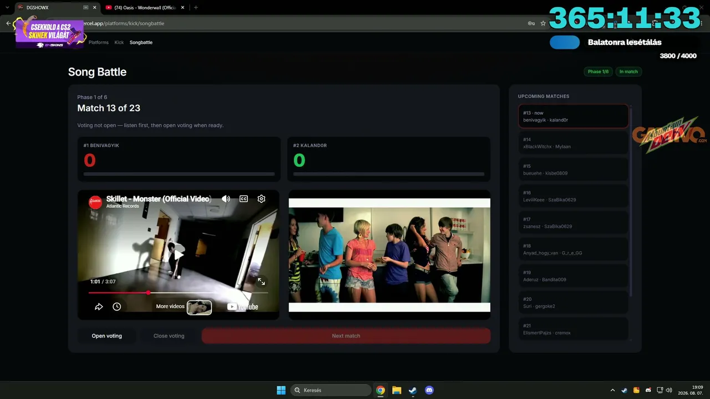This screenshot has height=399, width=710.
Task: Go back with the browser back arrow
Action: click(x=8, y=23)
